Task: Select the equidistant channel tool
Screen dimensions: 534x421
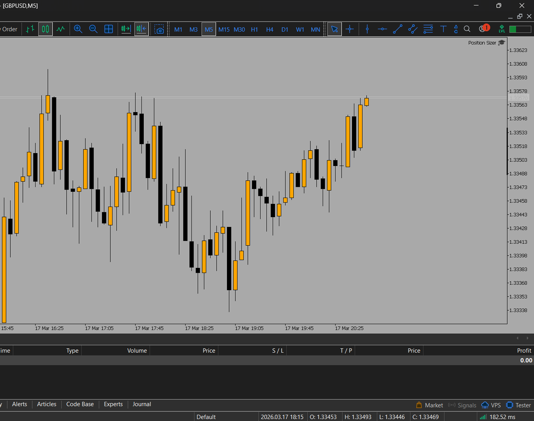Action: [x=413, y=29]
